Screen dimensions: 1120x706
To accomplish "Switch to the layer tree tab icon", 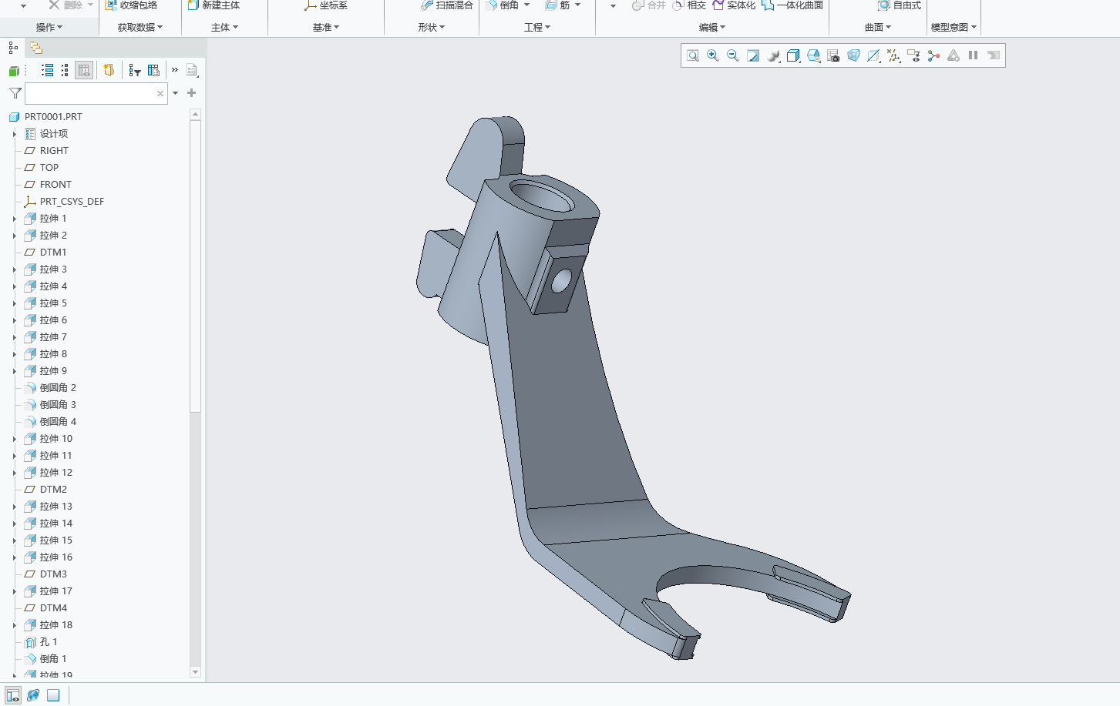I will point(35,48).
